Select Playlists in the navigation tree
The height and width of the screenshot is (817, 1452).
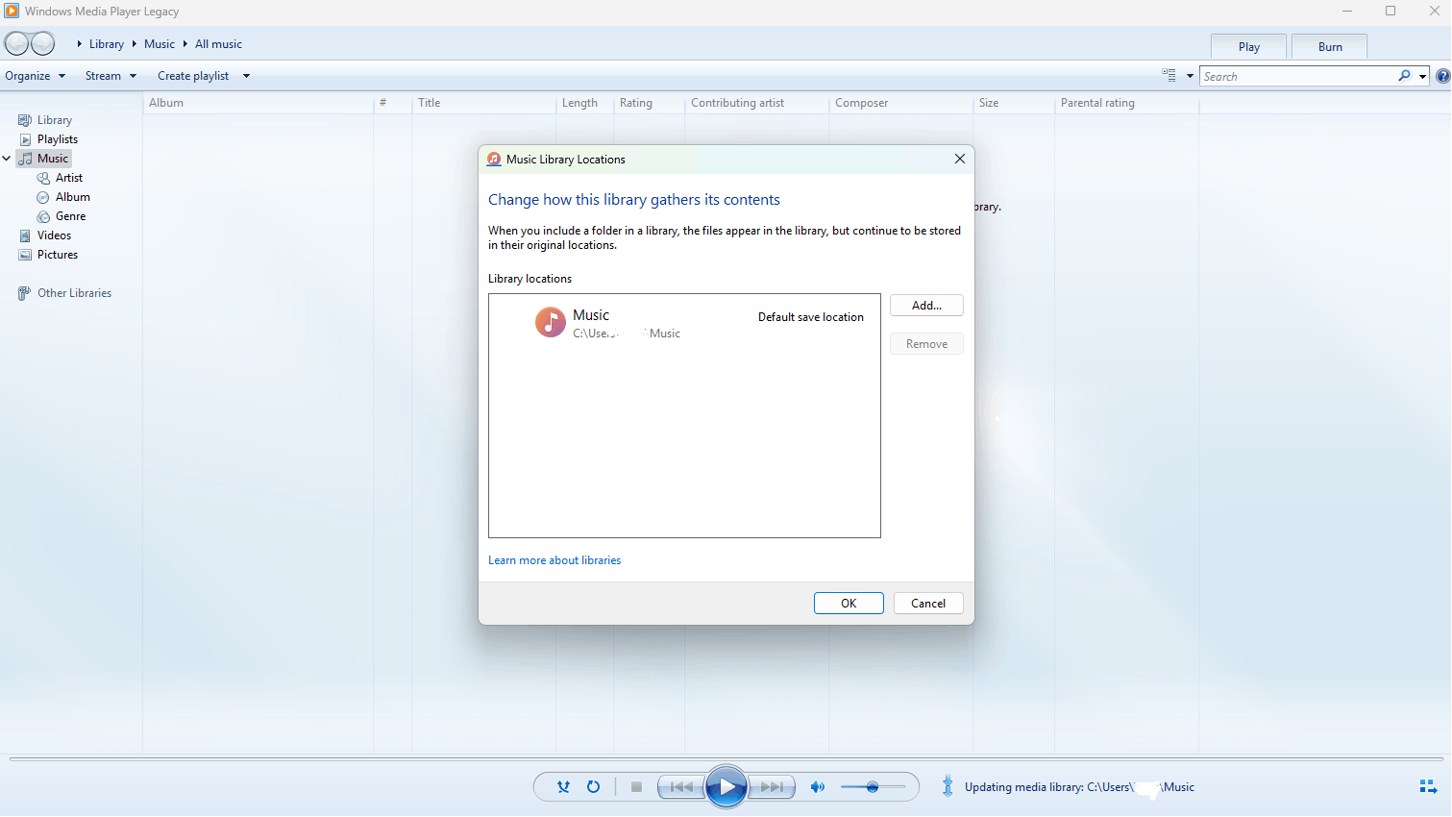(58, 139)
